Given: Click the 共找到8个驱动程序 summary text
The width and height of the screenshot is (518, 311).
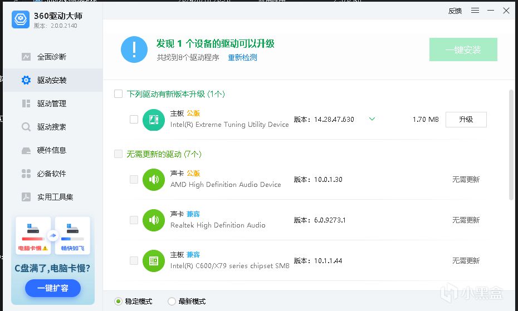Looking at the screenshot, I should (188, 57).
